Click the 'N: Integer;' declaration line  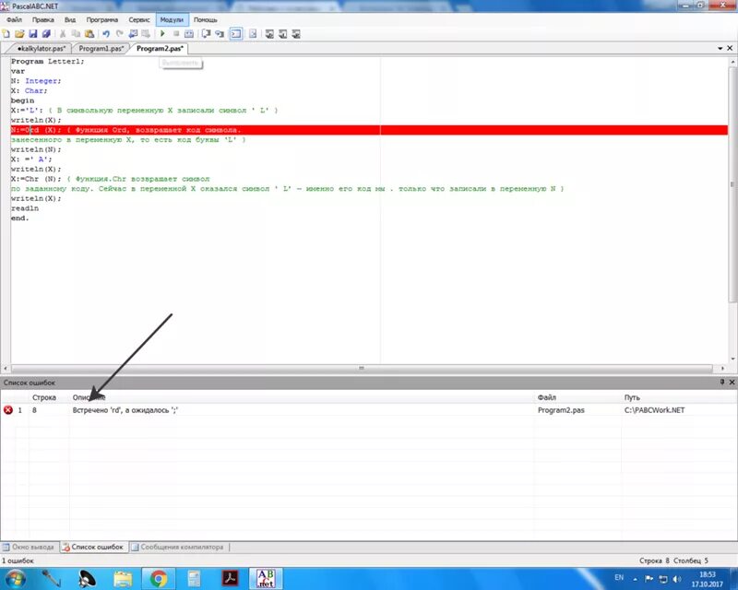[x=36, y=81]
